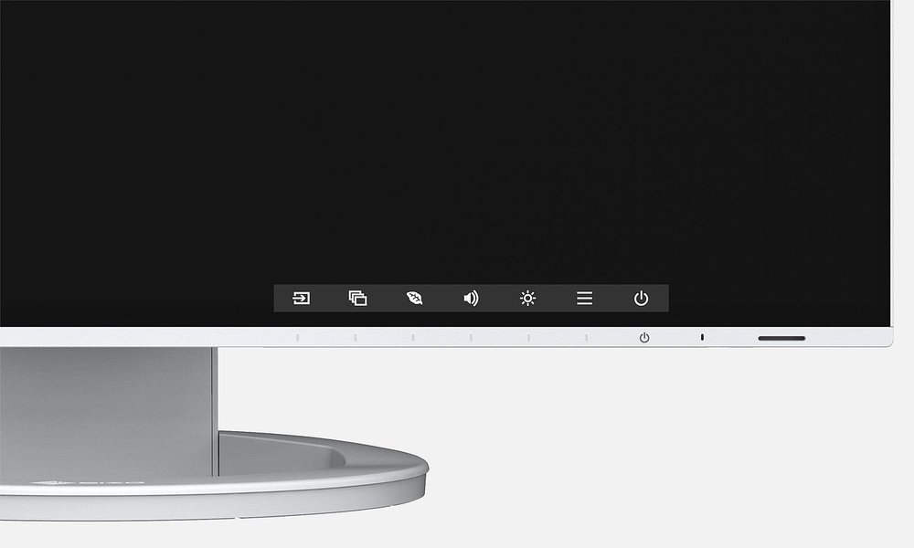The image size is (914, 548).
Task: Tap bezel touch mark below speaker icon
Action: point(471,338)
